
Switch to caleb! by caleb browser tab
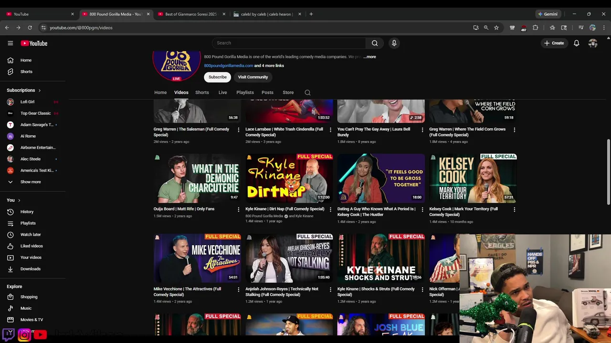(267, 14)
